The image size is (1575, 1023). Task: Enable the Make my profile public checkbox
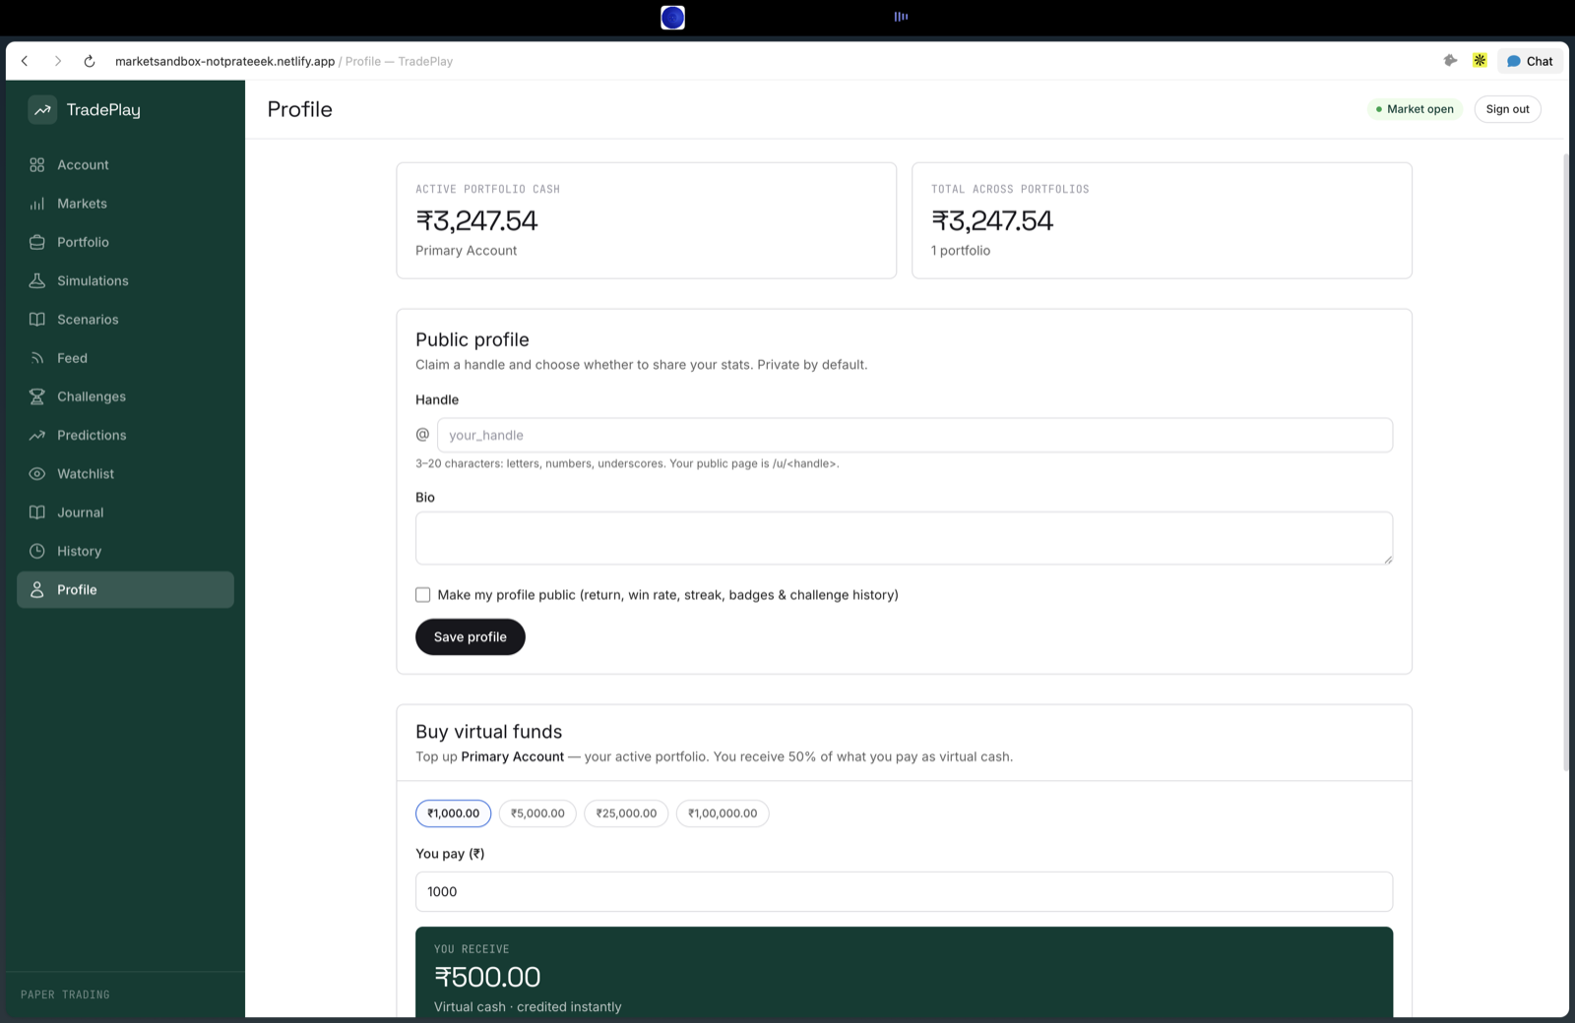coord(423,595)
